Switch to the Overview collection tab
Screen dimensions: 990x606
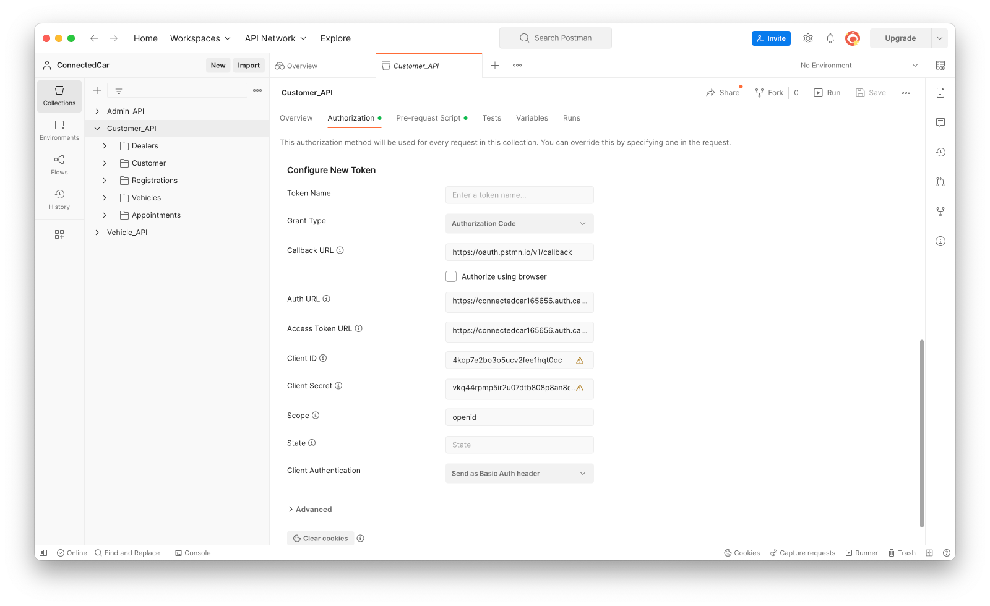point(296,118)
